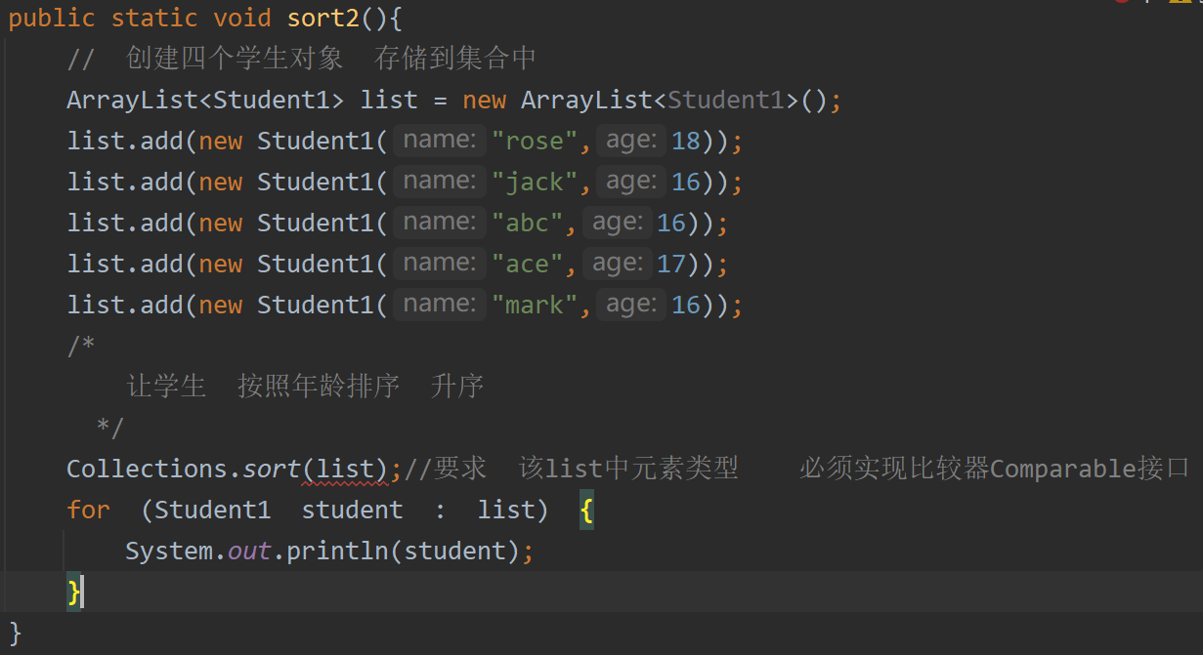Click the sort2 method name
Viewport: 1203px width, 655px height.
pos(323,18)
